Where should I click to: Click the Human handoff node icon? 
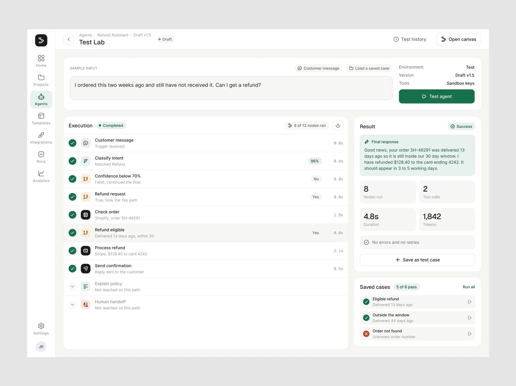86,304
